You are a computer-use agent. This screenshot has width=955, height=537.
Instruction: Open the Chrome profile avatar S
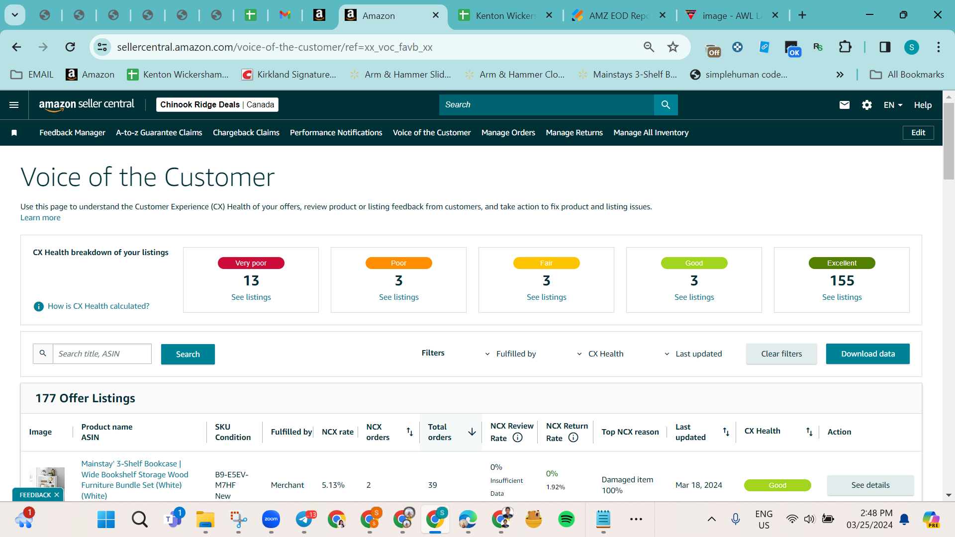[x=912, y=47]
